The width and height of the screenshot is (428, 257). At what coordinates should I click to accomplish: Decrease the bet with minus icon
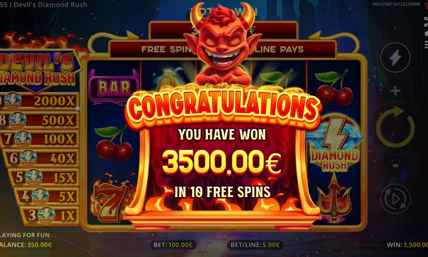tap(395, 165)
